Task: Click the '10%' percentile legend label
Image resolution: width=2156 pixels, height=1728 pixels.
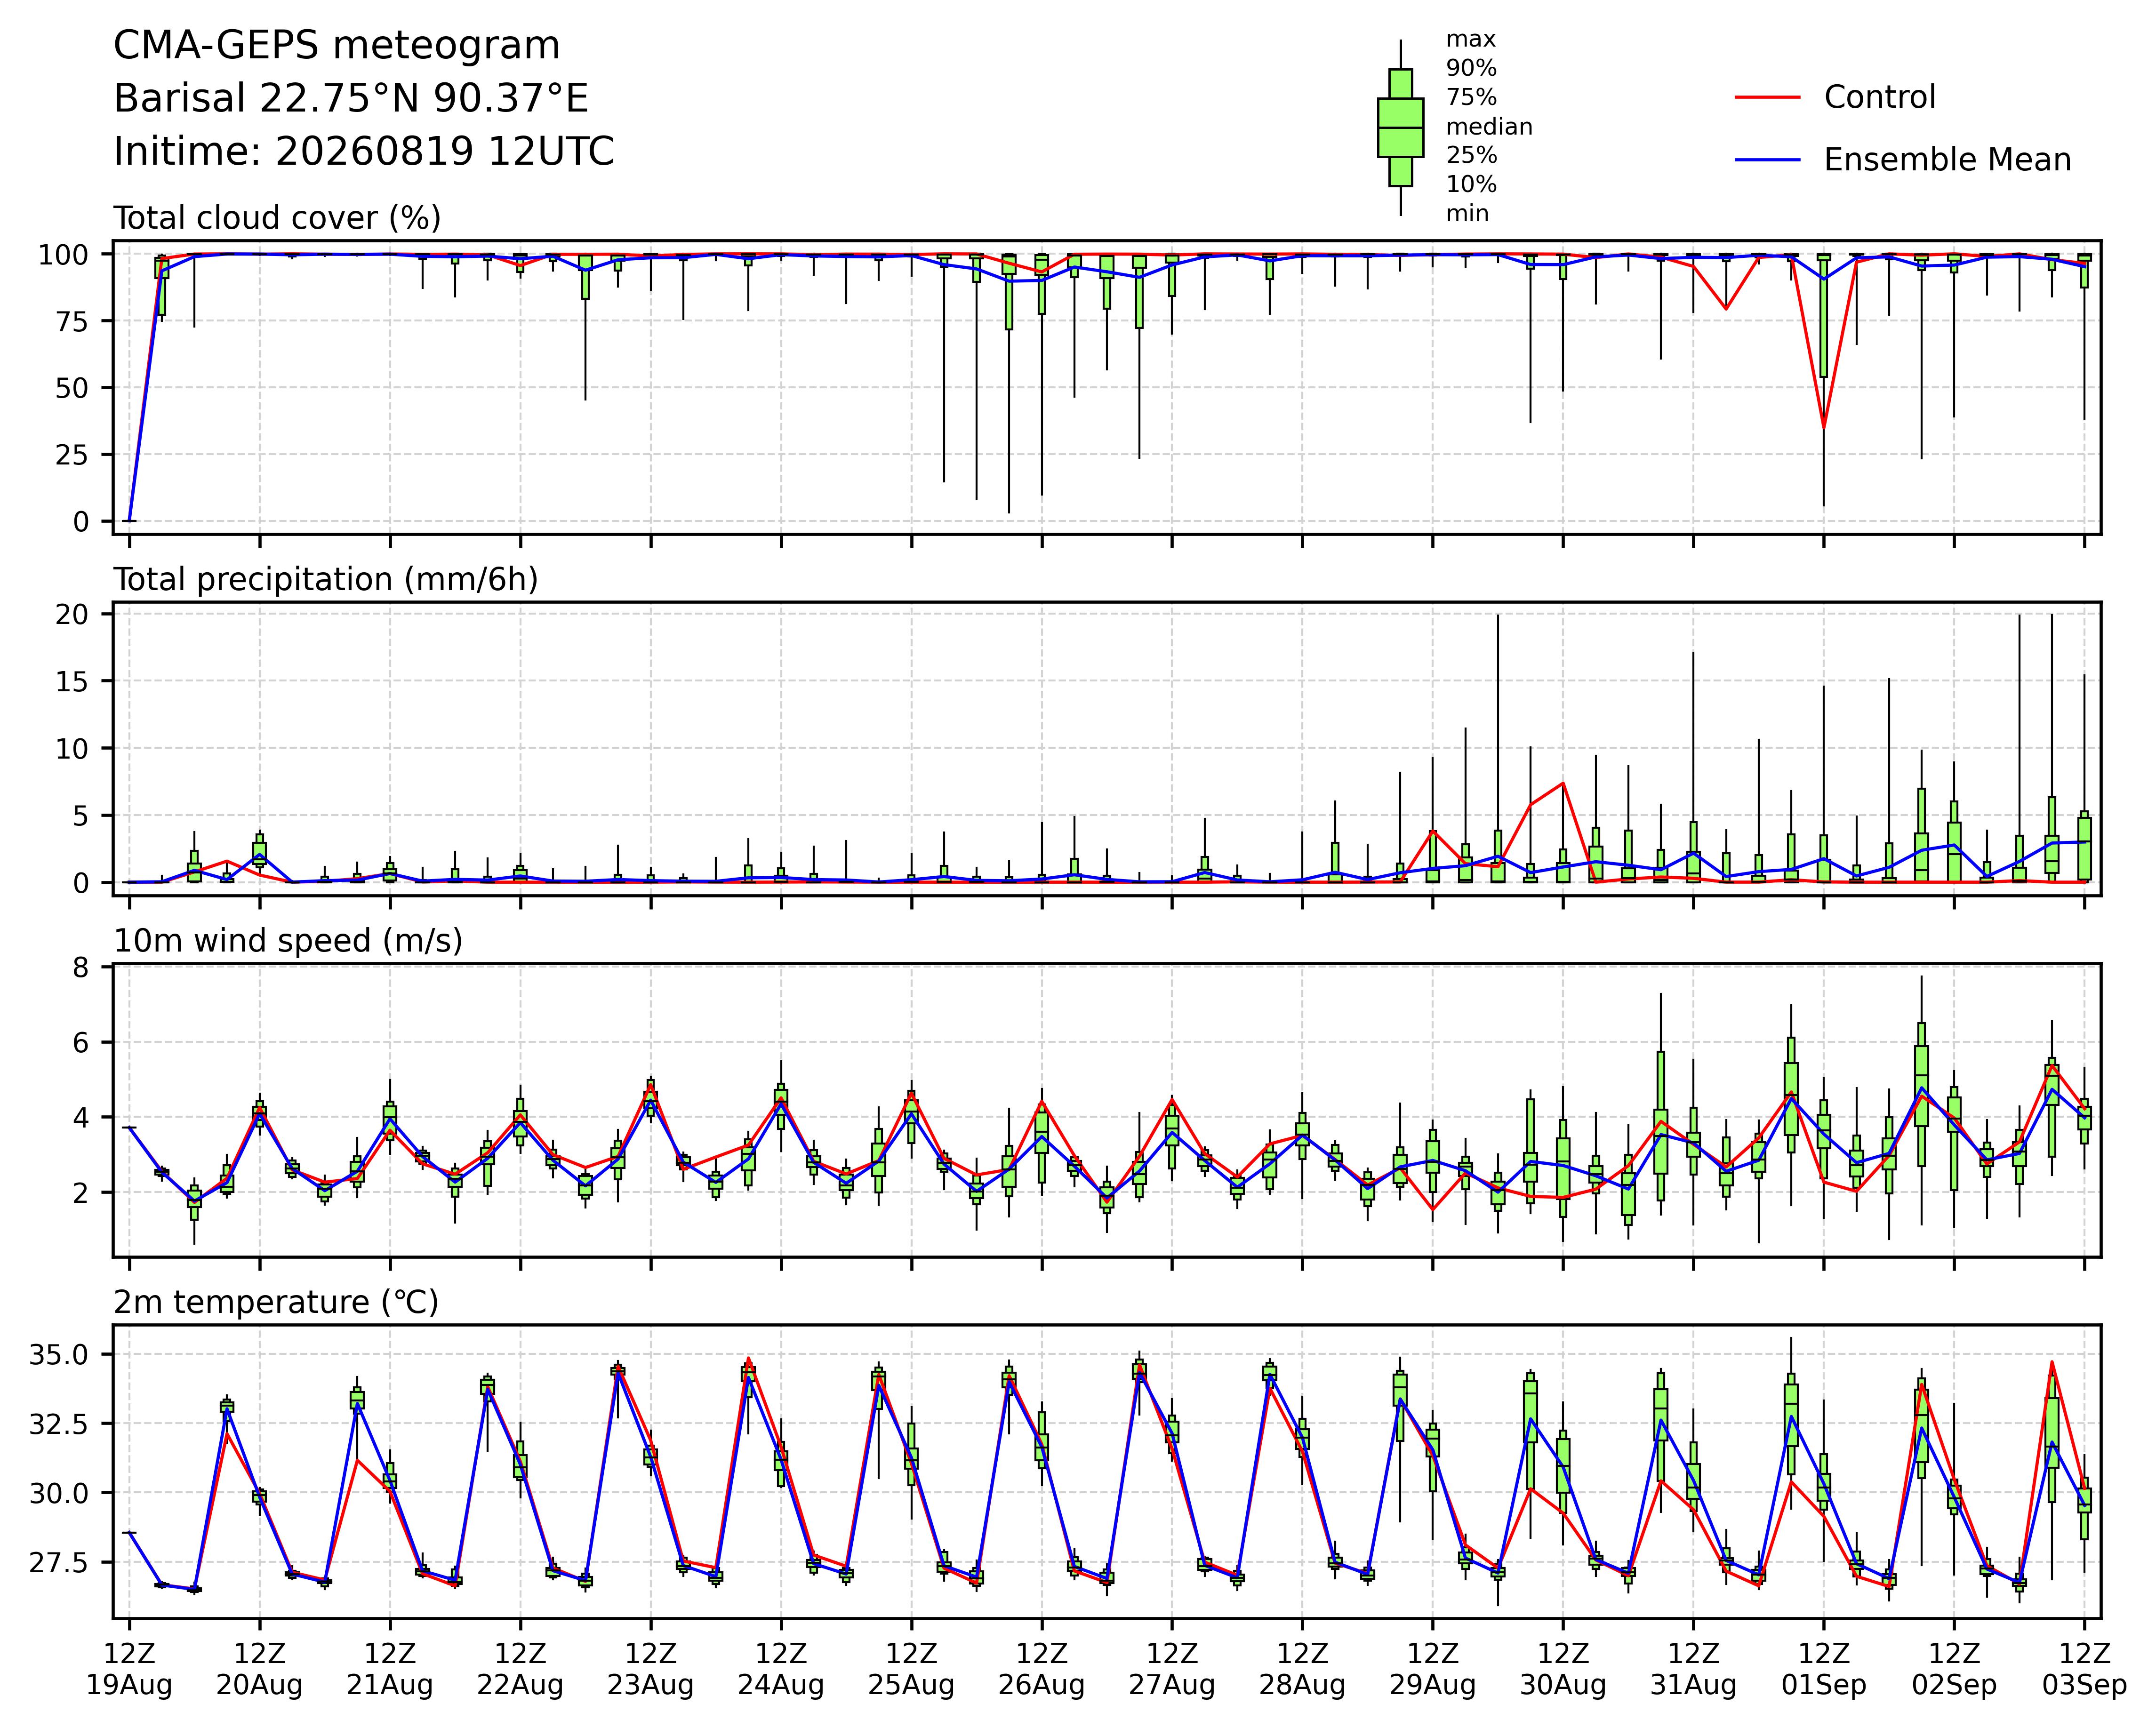Action: coord(1471,185)
